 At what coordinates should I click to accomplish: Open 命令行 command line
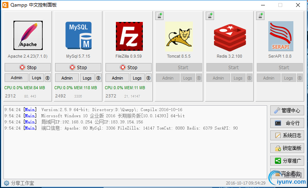coord(287,123)
